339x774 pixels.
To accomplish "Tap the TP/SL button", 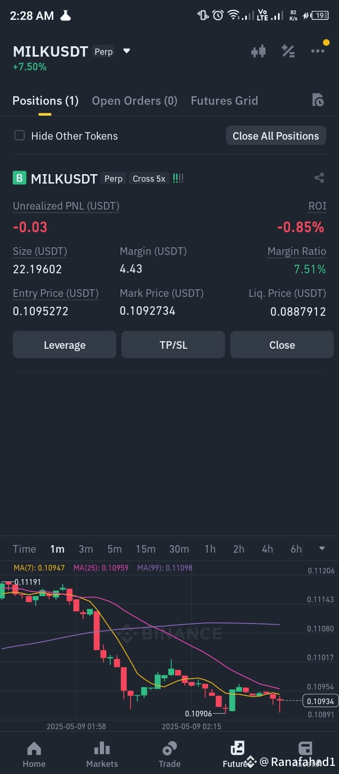I will [x=173, y=345].
